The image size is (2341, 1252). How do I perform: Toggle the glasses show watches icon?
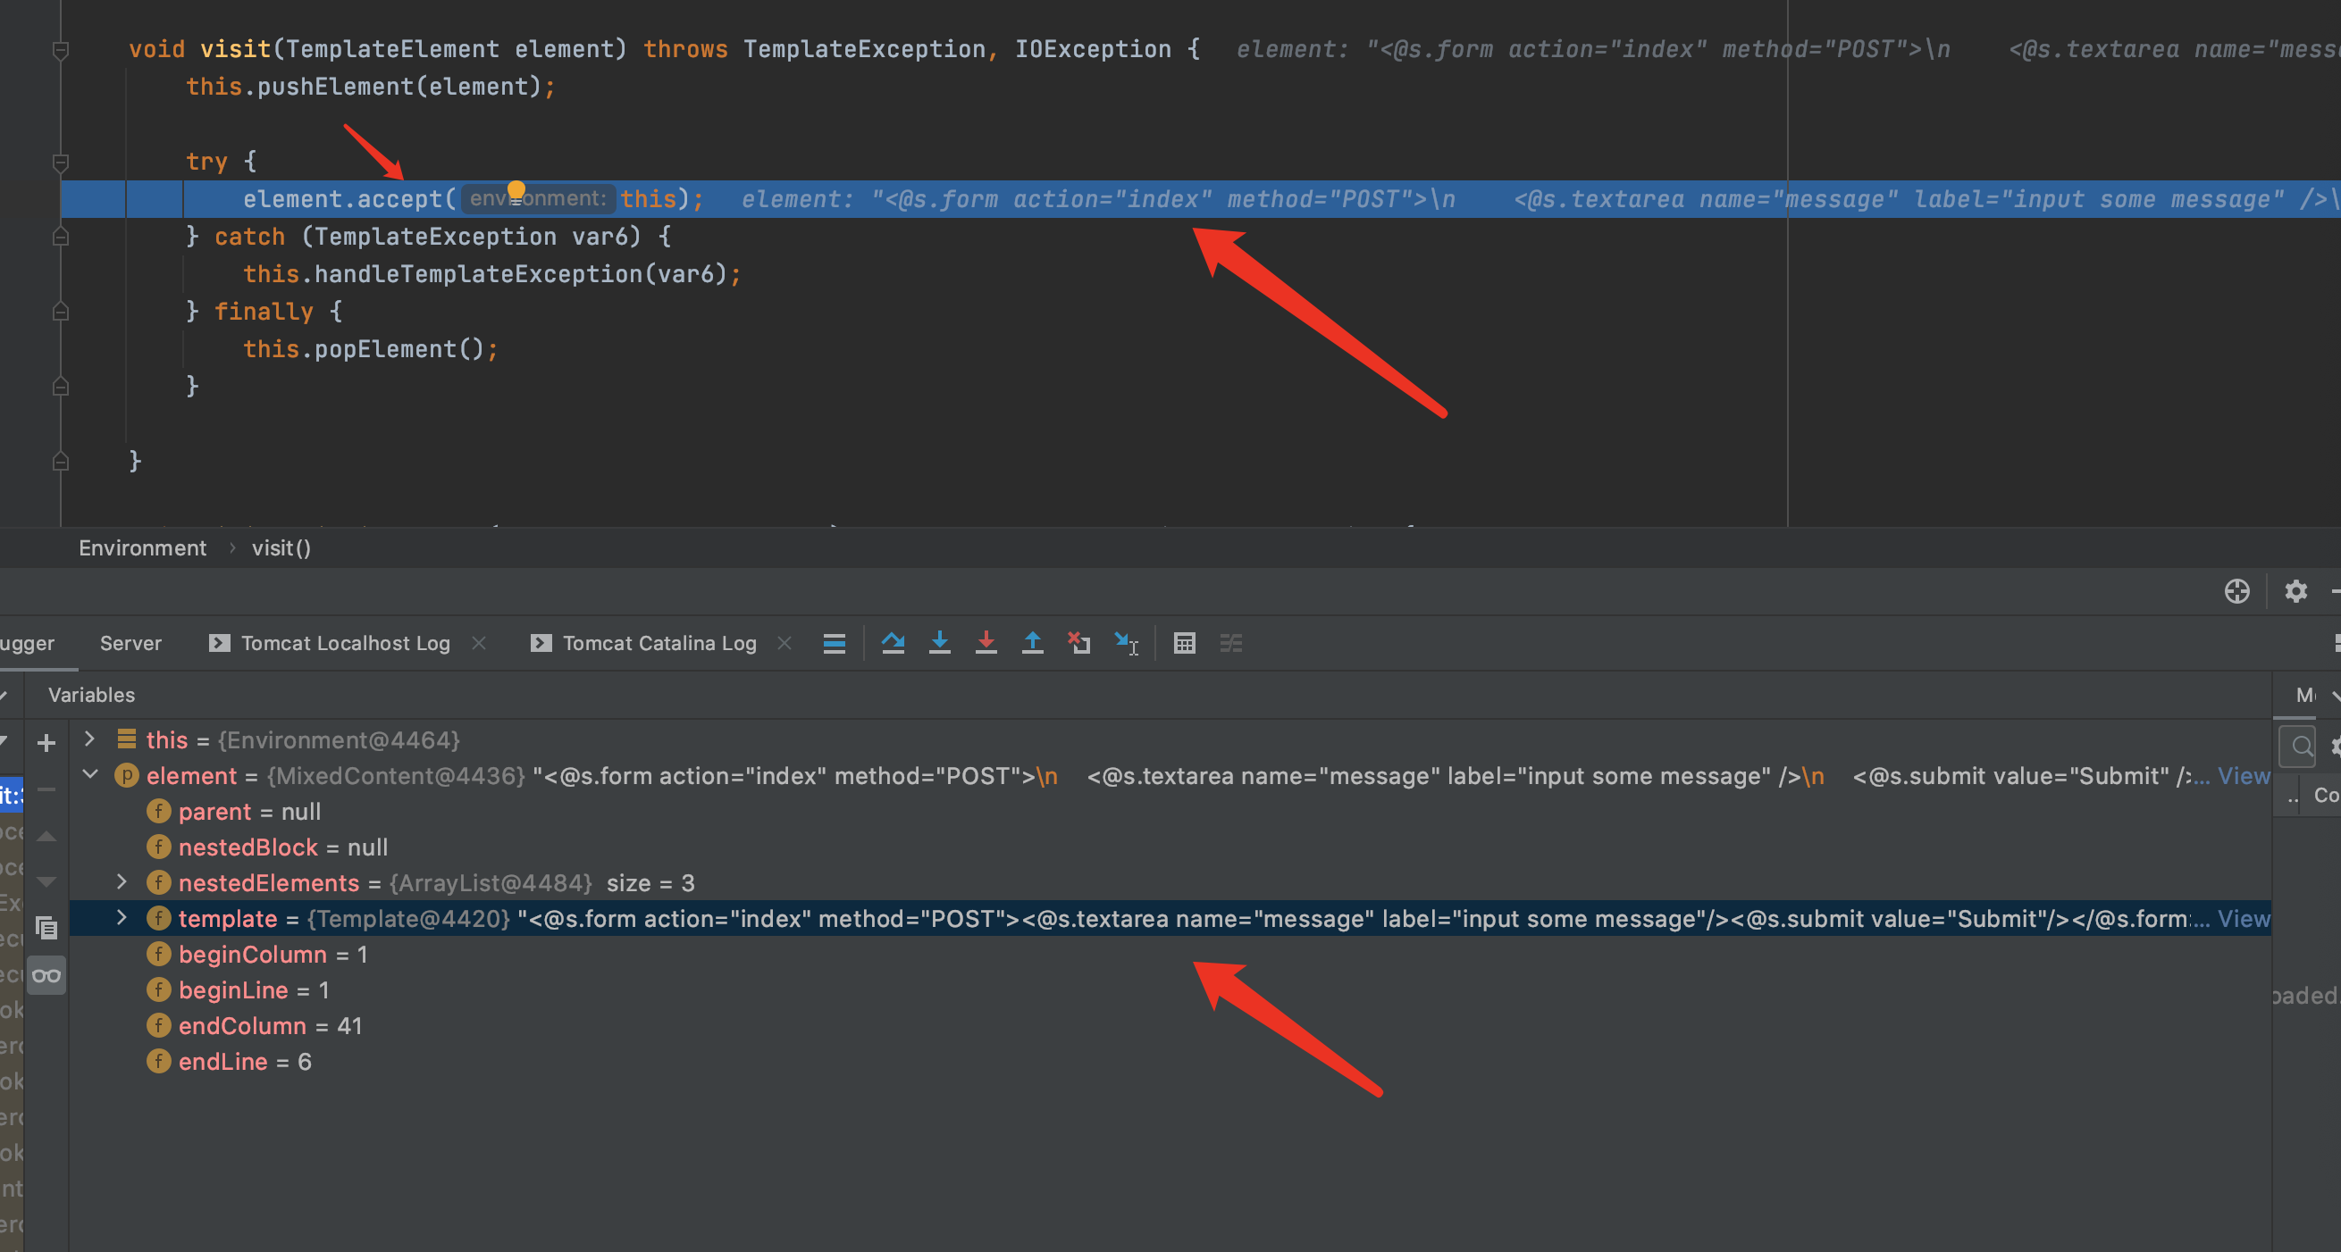(x=46, y=976)
